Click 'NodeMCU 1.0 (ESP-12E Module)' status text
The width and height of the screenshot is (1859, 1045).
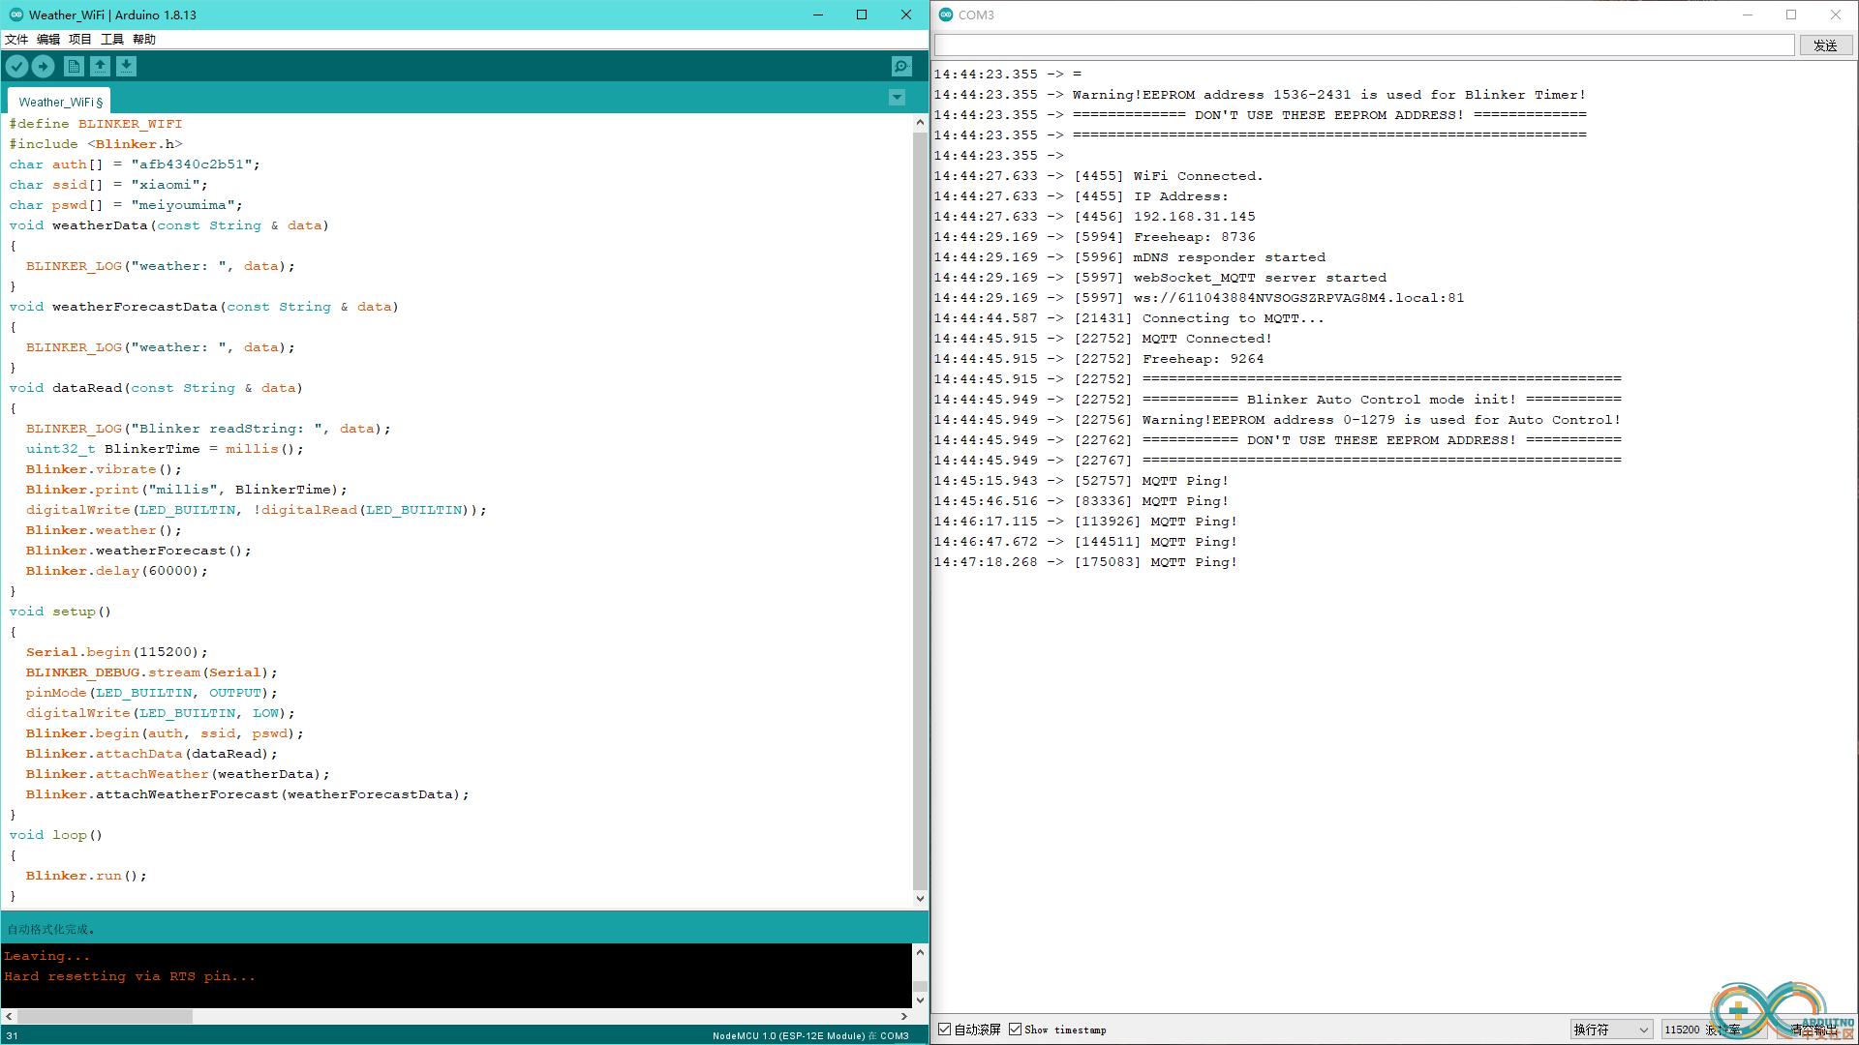[789, 1035]
